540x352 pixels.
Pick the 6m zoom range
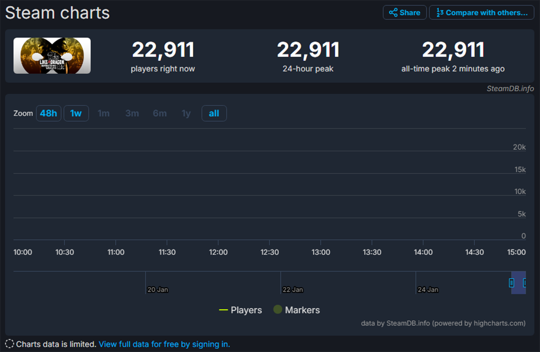pos(160,113)
